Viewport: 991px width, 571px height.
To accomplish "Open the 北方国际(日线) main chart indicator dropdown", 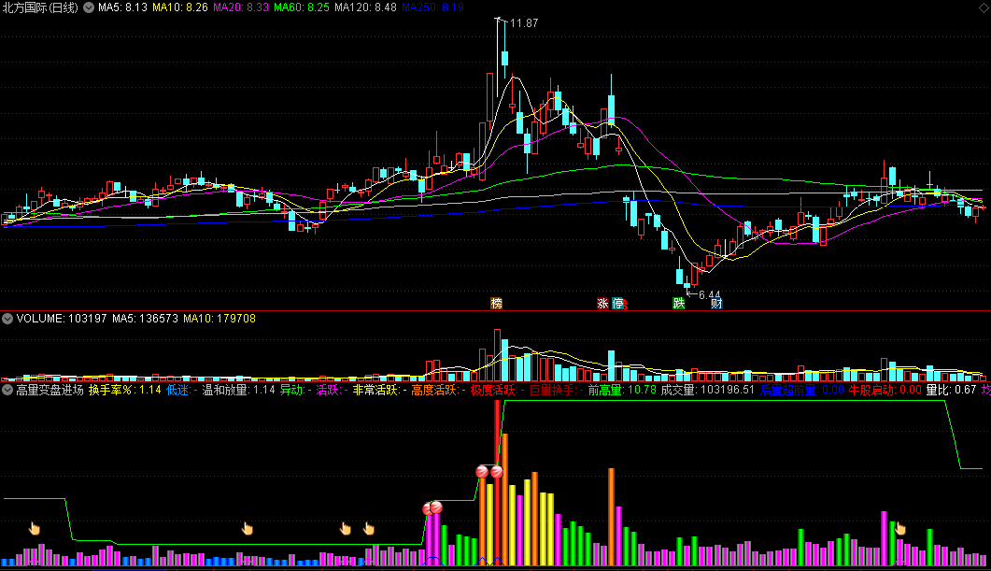I will tap(89, 7).
